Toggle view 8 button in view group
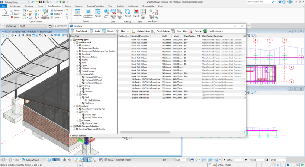The image size is (305, 167). [x=71, y=160]
